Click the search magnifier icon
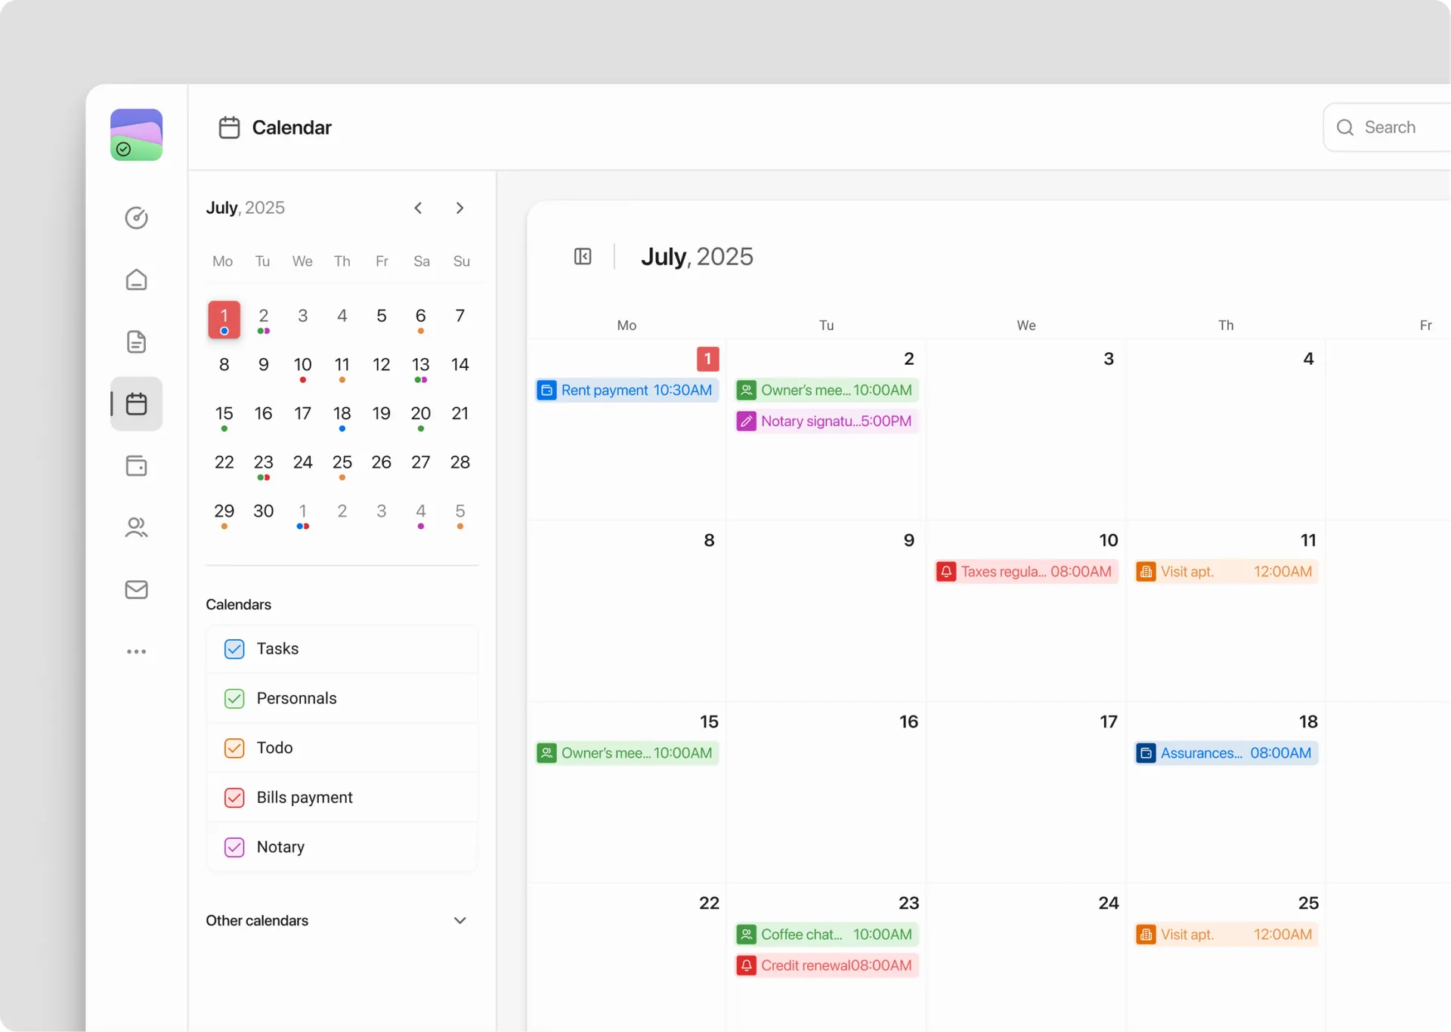The image size is (1451, 1032). coord(1345,128)
